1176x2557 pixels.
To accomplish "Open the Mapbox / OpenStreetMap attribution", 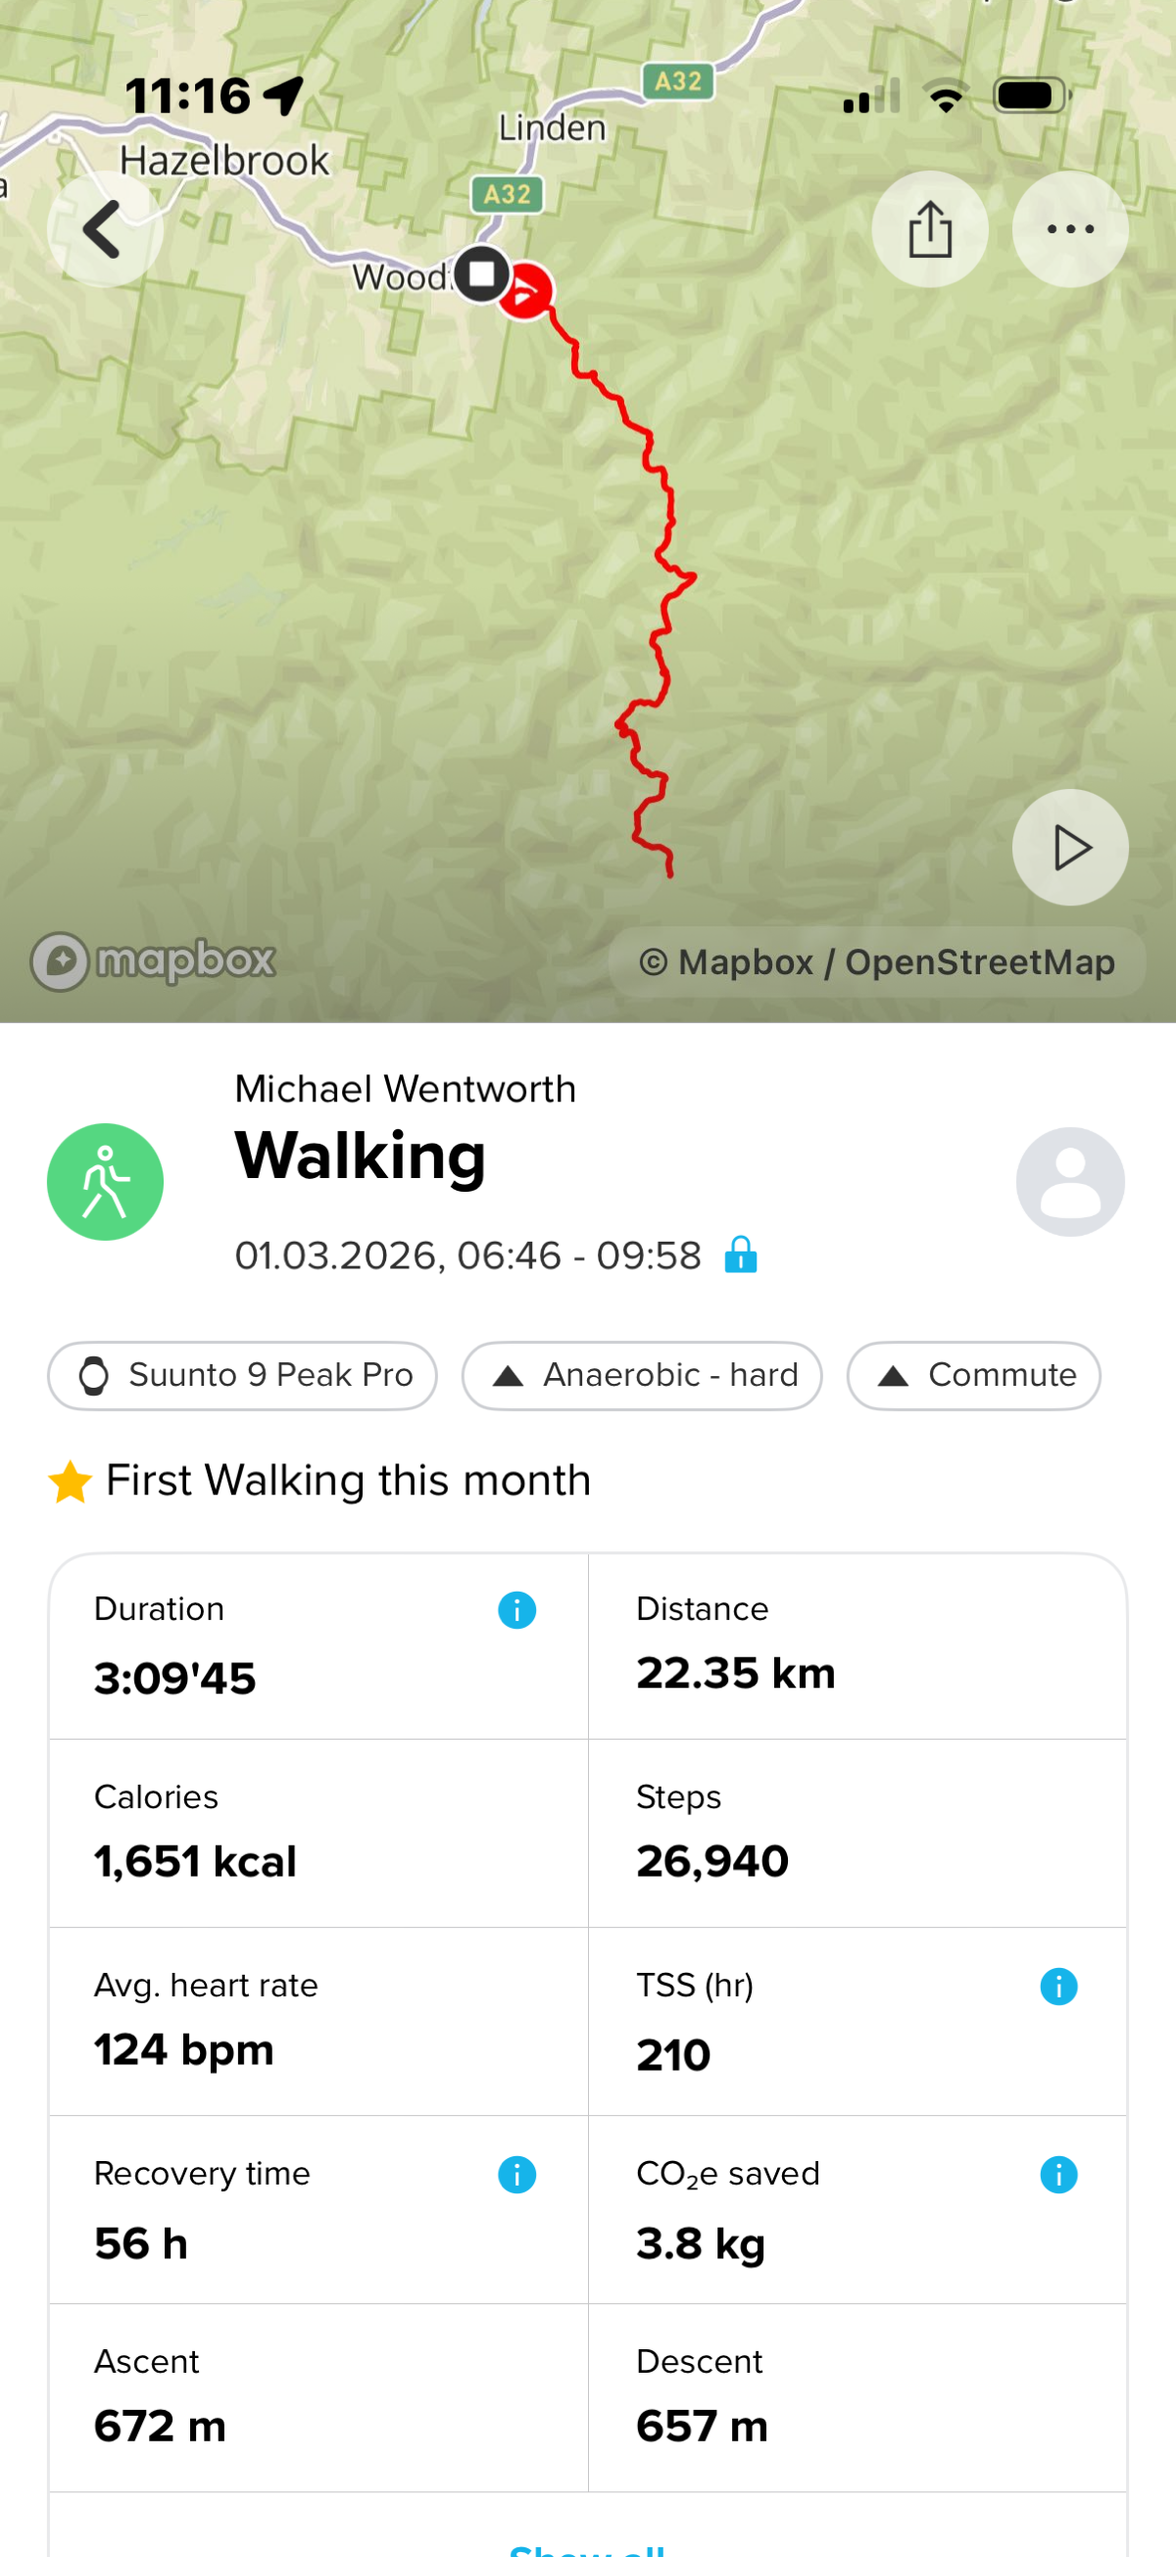I will (876, 960).
